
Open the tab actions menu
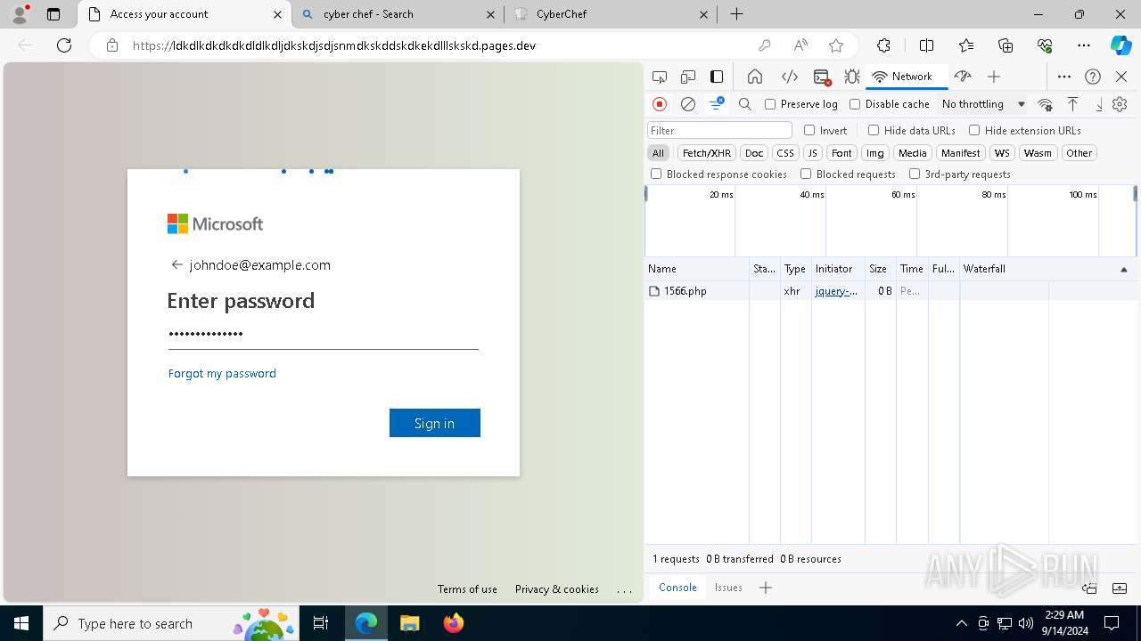53,14
